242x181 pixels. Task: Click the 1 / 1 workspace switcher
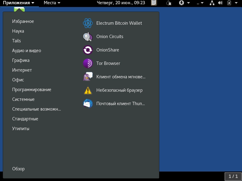point(233,176)
